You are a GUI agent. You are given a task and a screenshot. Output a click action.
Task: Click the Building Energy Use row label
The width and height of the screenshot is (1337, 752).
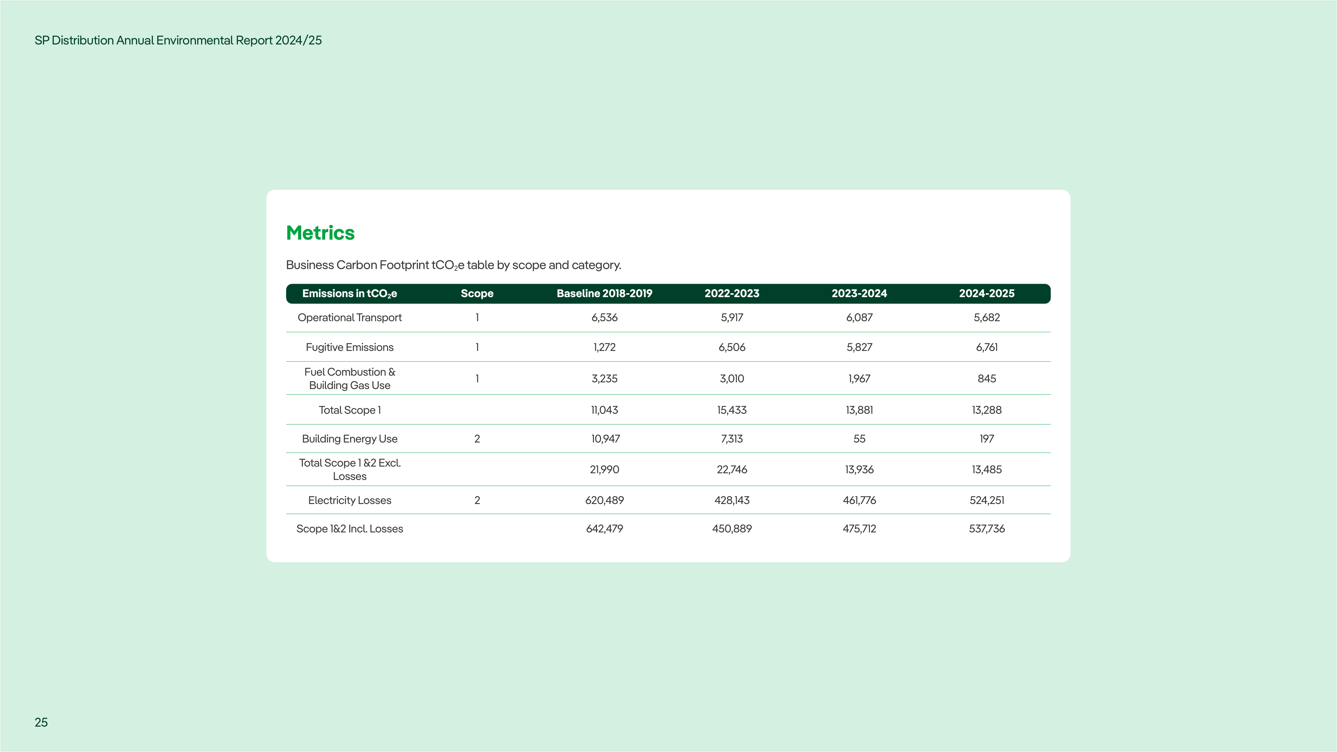pyautogui.click(x=350, y=439)
